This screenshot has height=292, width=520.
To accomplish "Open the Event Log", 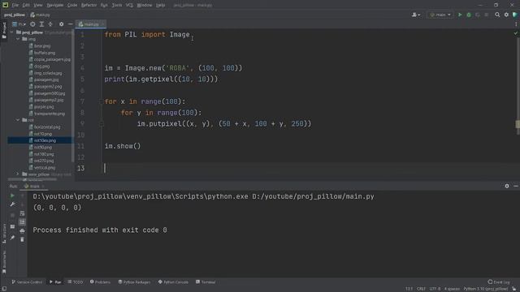I will tap(499, 282).
